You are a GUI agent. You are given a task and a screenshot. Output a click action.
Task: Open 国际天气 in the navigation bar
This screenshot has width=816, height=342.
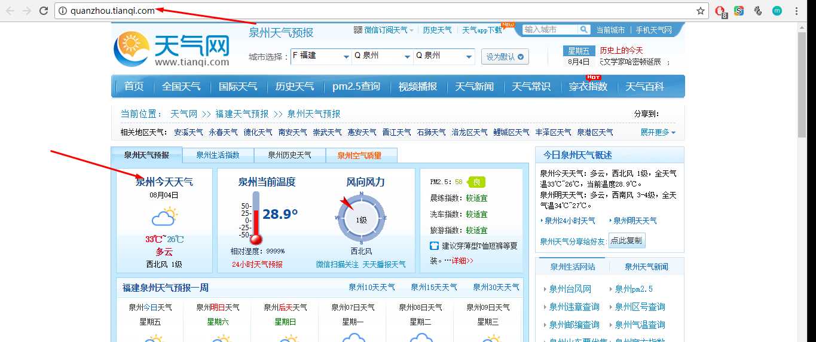[x=238, y=86]
